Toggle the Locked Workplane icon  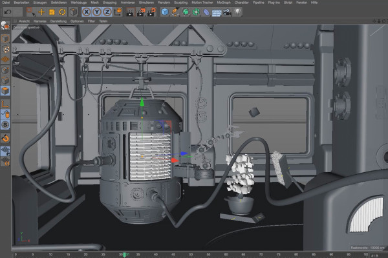[x=5, y=151]
